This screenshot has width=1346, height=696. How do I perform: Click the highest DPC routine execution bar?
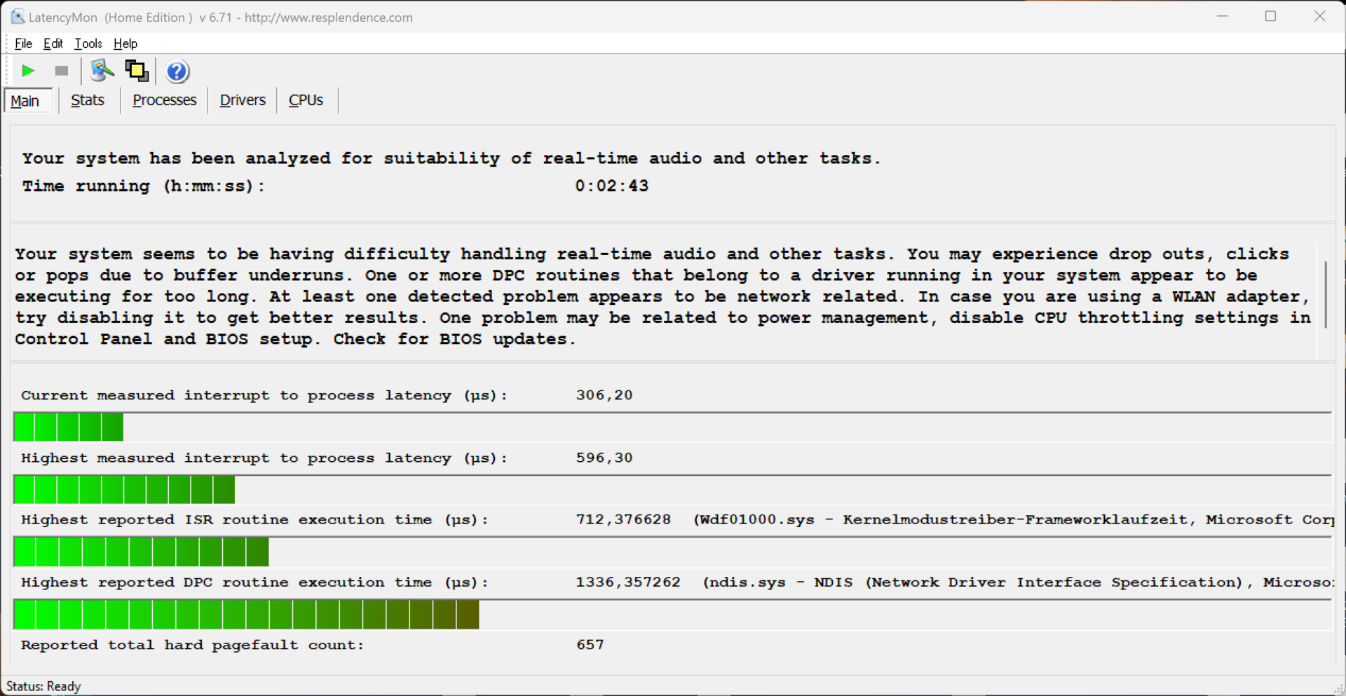[246, 615]
